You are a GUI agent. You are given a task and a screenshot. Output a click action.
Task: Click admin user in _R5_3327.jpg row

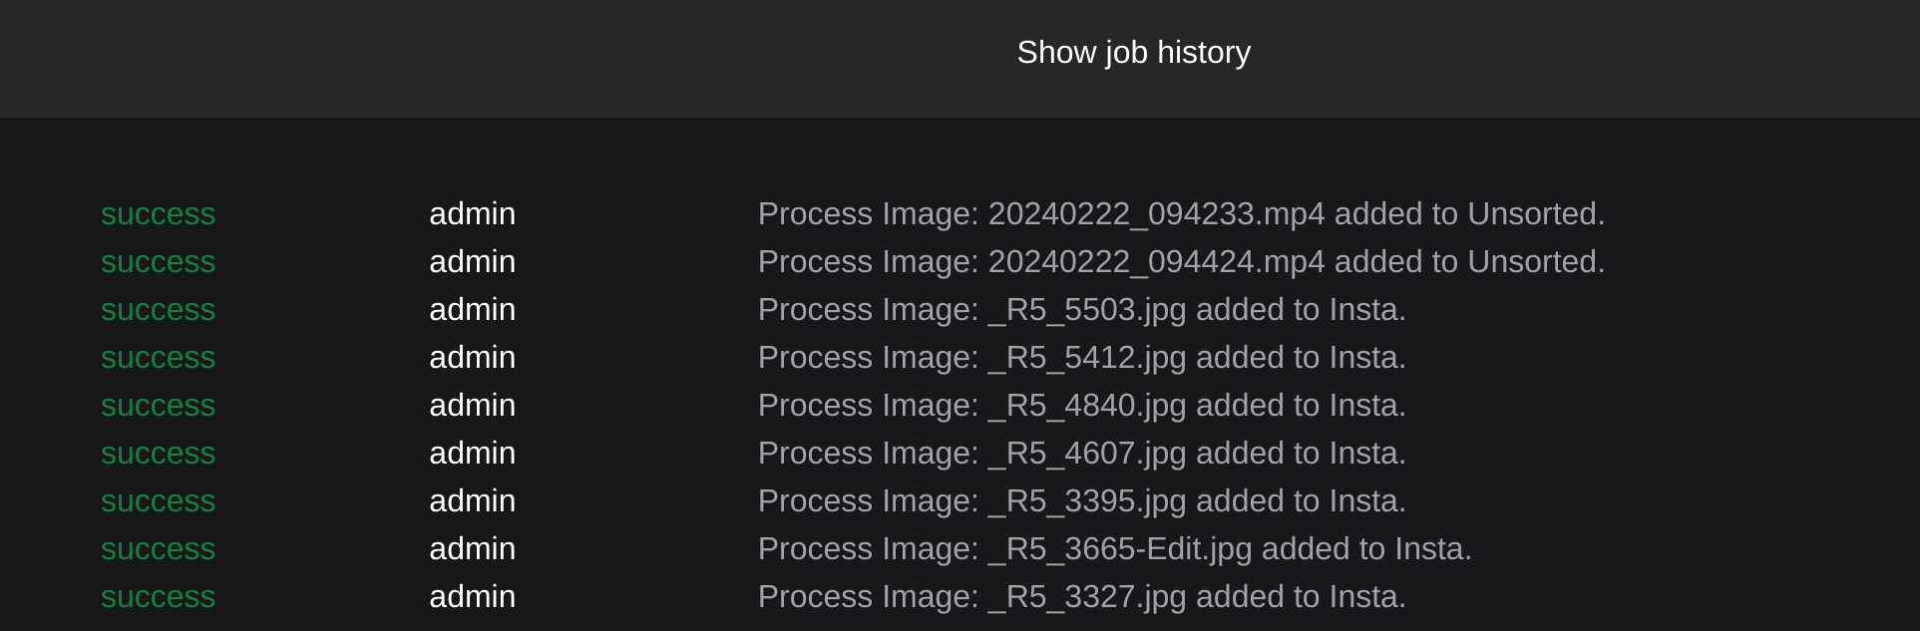pos(472,597)
